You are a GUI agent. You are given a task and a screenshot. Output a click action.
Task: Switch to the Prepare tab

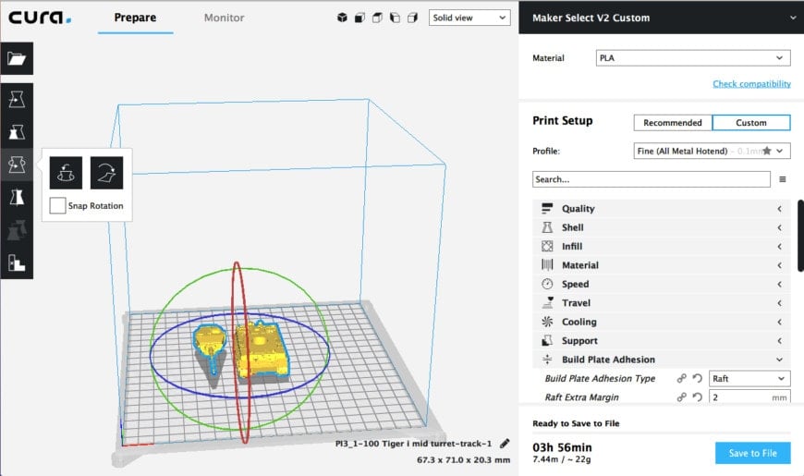[135, 18]
